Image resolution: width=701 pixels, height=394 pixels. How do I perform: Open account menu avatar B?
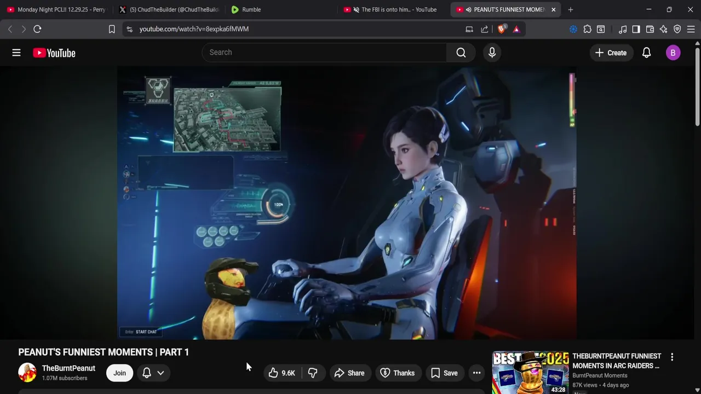tap(673, 53)
